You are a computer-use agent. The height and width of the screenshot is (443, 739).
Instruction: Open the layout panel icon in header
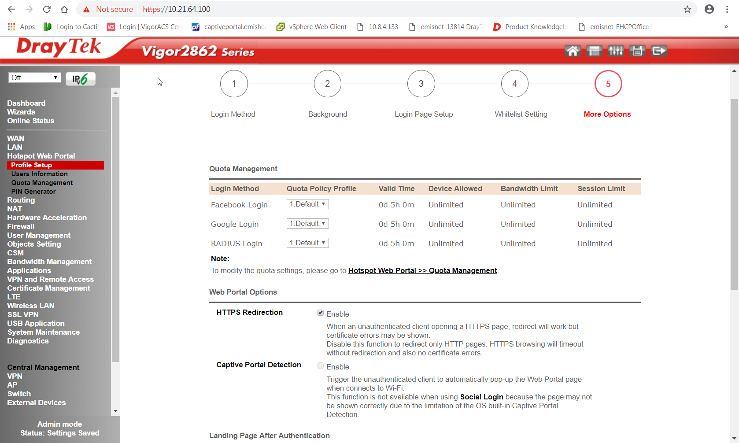594,51
